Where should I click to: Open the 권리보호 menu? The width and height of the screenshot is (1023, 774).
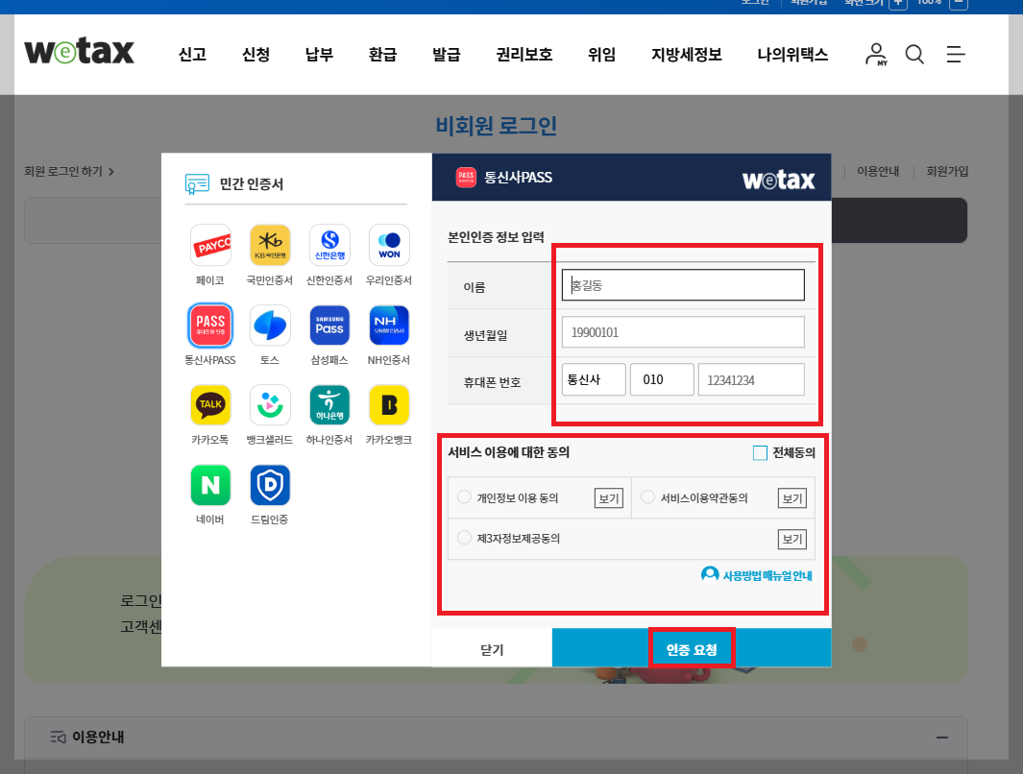[x=524, y=54]
